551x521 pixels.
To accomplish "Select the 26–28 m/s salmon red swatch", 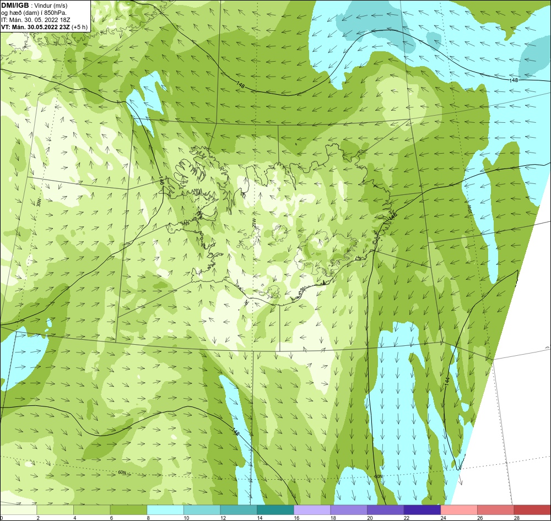I will [496, 510].
